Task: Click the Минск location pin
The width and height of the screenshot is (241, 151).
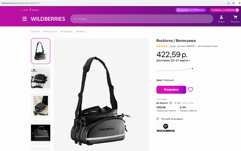Action: tap(30, 10)
